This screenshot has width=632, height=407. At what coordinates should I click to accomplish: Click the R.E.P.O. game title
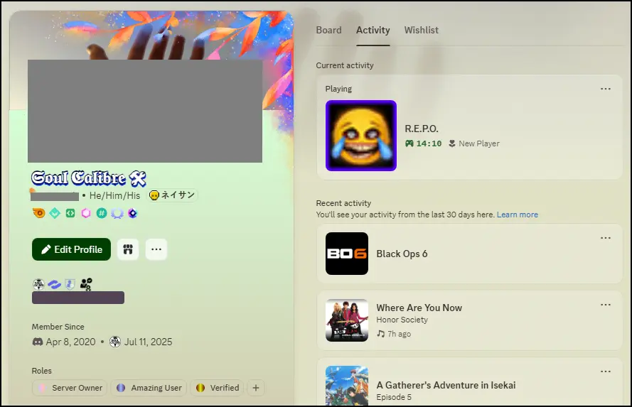(421, 129)
